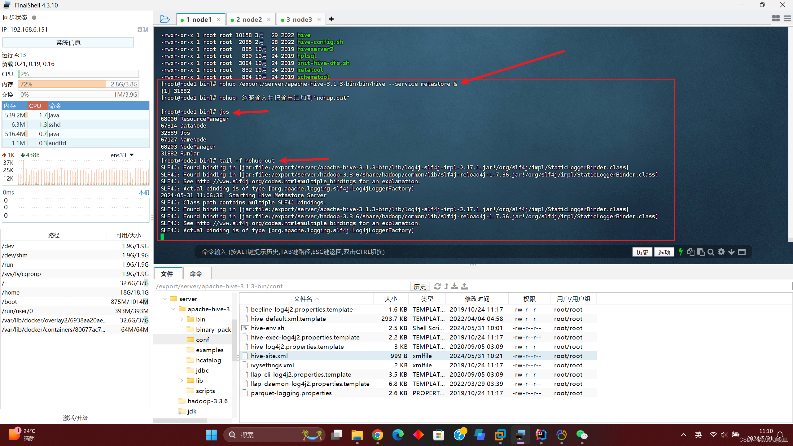
Task: Click the terminal search magnifier icon
Action: [711, 252]
